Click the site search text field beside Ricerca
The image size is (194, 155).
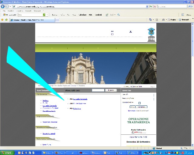coord(98,90)
